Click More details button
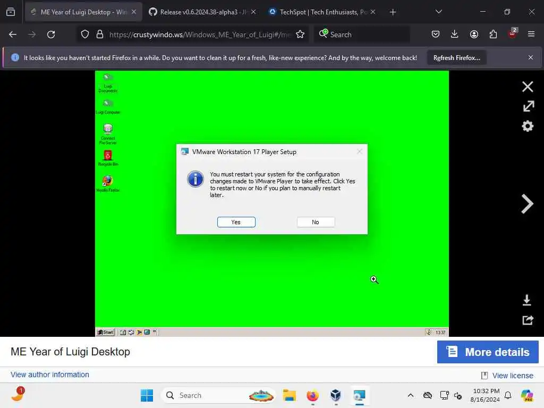Screen dimensions: 544x408 (x=488, y=352)
